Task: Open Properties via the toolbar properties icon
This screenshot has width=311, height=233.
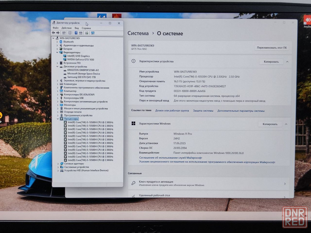Action: point(70,33)
